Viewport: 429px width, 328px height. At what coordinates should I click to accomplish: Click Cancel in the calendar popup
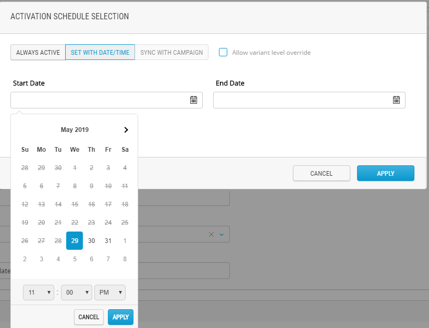[x=89, y=317]
